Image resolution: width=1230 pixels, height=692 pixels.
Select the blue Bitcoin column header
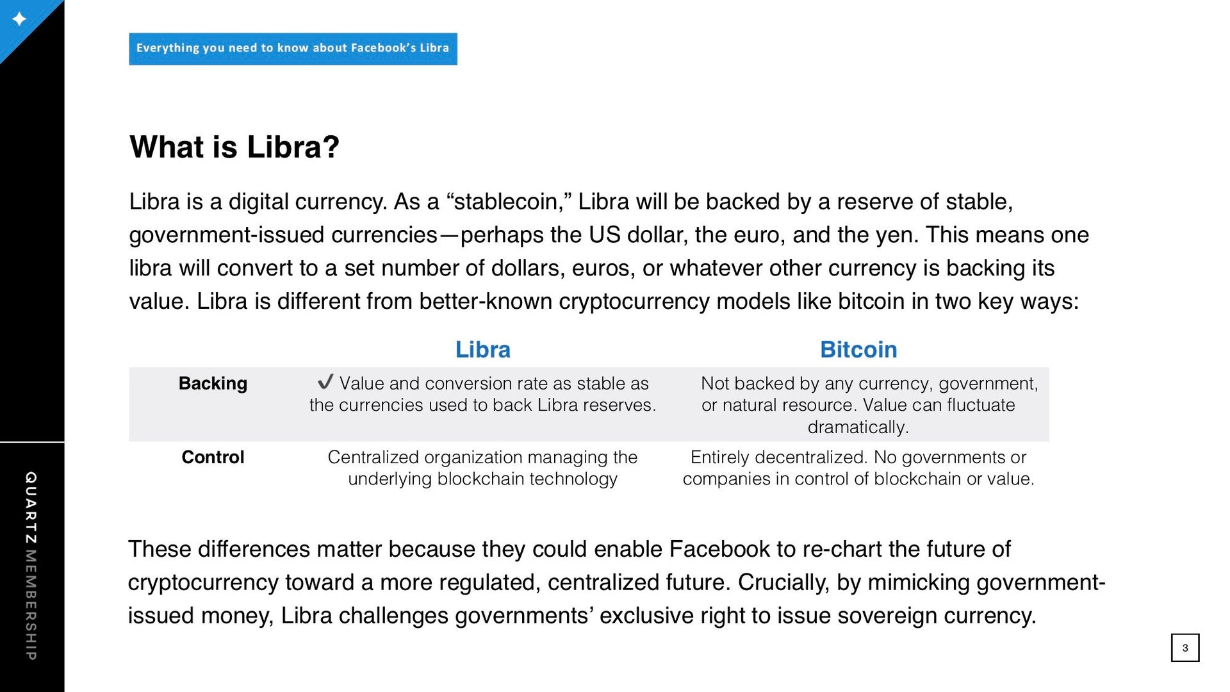pyautogui.click(x=858, y=350)
